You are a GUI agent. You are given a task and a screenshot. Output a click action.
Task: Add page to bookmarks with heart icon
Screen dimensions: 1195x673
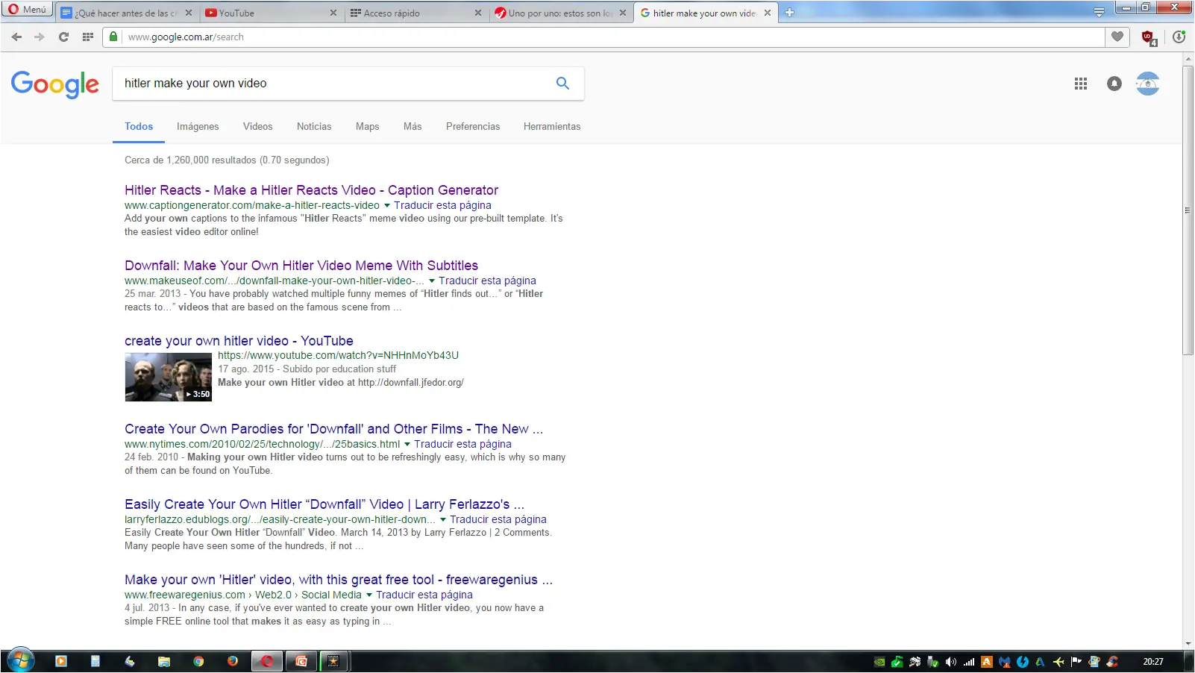click(1117, 37)
